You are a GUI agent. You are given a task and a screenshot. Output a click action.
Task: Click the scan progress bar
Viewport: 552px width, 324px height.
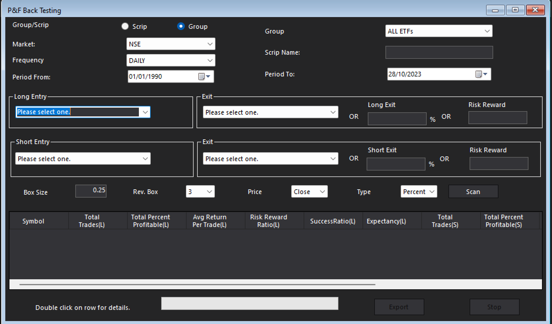point(250,303)
